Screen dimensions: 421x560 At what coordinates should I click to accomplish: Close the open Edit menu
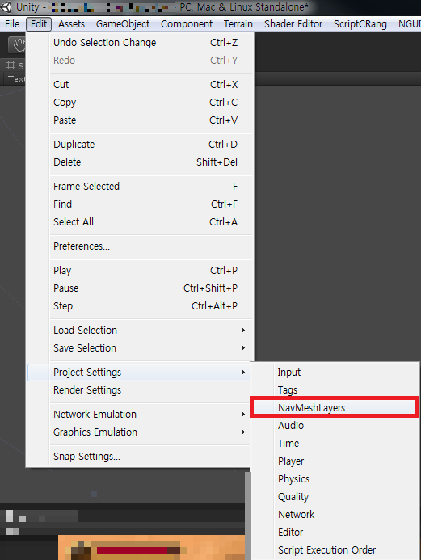tap(39, 24)
